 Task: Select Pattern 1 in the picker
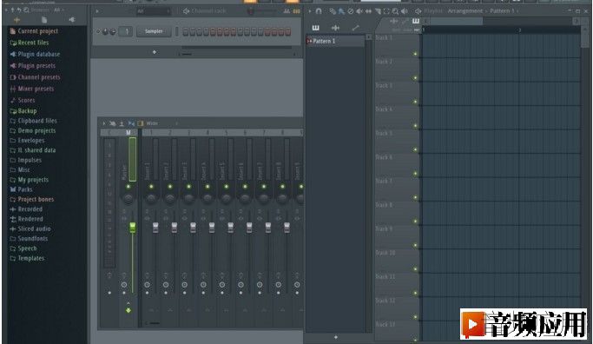(x=335, y=41)
